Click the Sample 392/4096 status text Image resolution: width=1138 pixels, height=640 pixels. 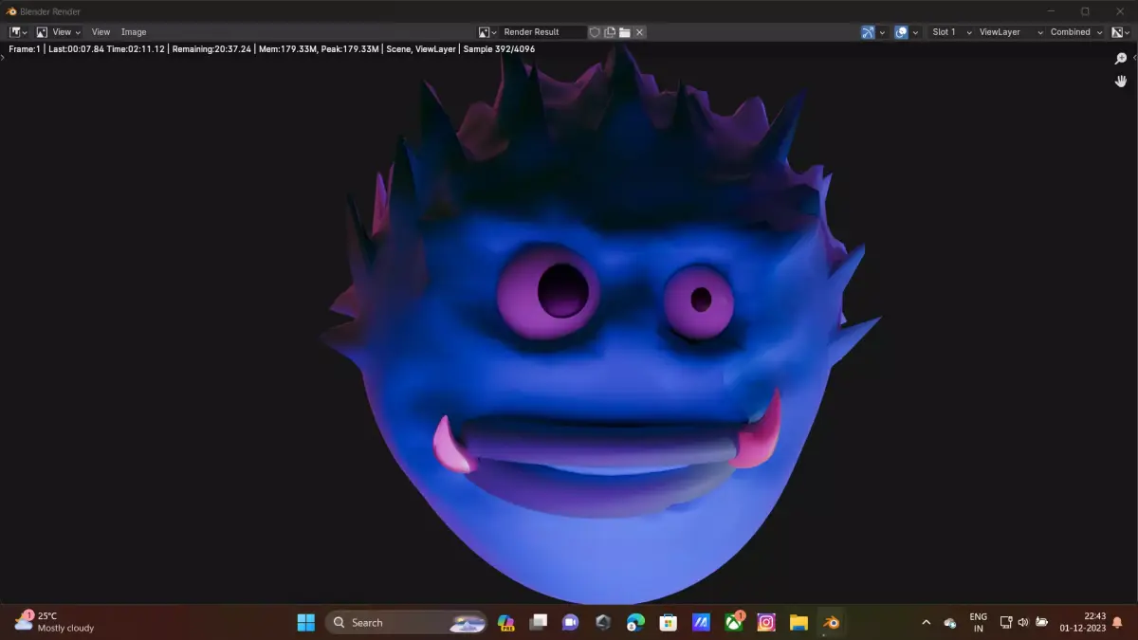[500, 49]
